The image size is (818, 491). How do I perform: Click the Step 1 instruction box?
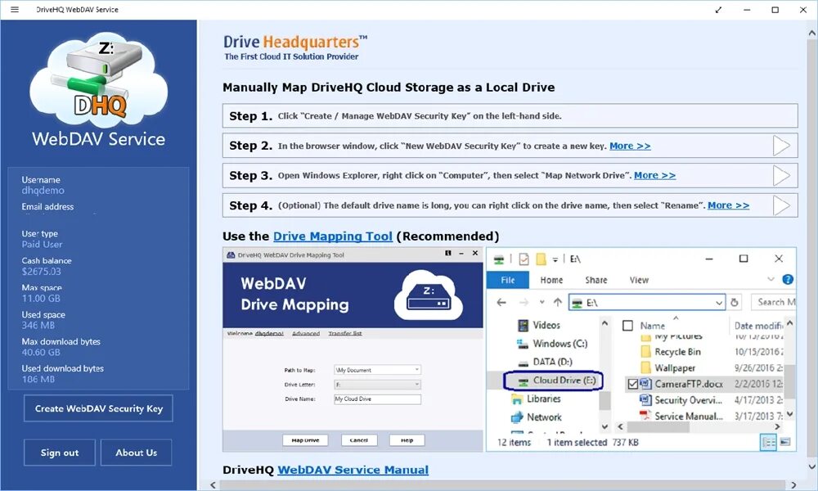(510, 116)
